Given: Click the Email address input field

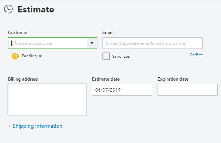Looking at the screenshot, I should click(x=152, y=43).
